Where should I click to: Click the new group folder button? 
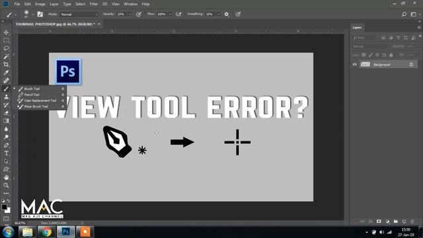[x=395, y=221]
